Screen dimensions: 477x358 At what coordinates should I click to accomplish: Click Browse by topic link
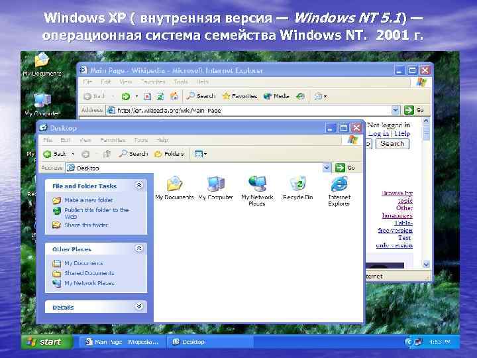pyautogui.click(x=397, y=197)
